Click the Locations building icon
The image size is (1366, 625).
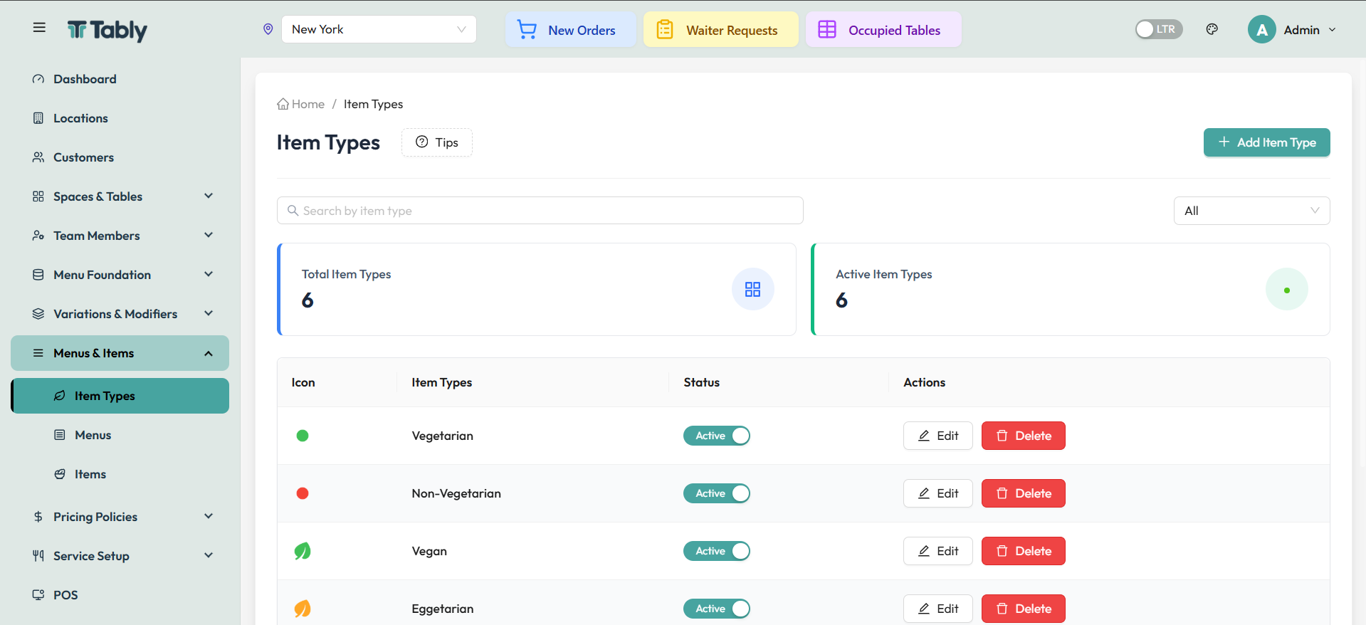pos(38,118)
